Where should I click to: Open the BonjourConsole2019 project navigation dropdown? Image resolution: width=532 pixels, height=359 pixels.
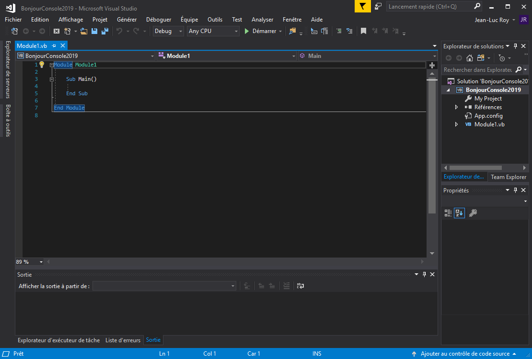click(x=85, y=56)
